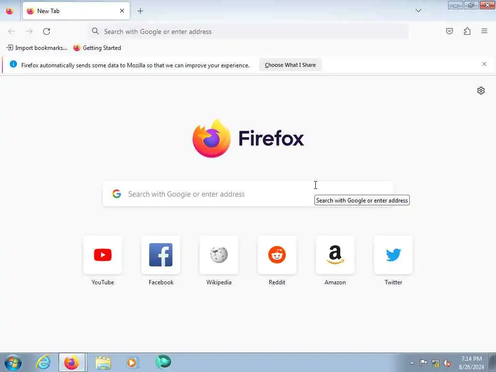This screenshot has width=496, height=372.
Task: Show hidden tray icons arrow
Action: pyautogui.click(x=412, y=363)
